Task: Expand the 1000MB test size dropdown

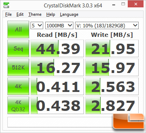Action: pos(59,25)
